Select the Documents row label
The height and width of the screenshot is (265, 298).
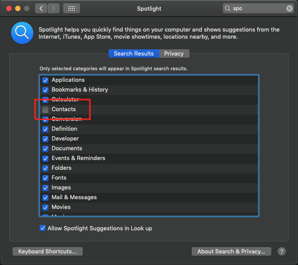(x=67, y=149)
